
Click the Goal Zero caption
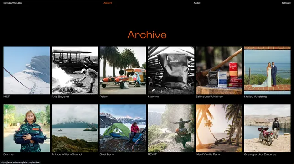point(107,154)
